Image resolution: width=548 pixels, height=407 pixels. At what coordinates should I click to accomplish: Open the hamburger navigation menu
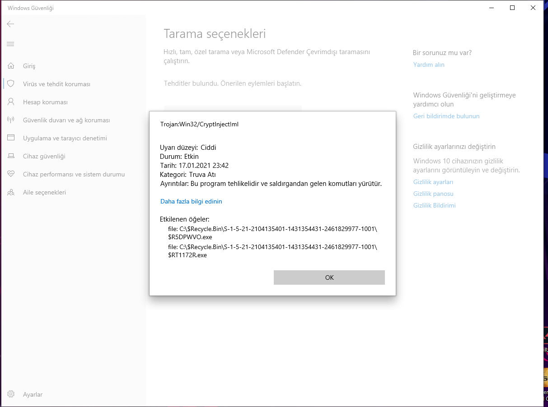(x=10, y=44)
